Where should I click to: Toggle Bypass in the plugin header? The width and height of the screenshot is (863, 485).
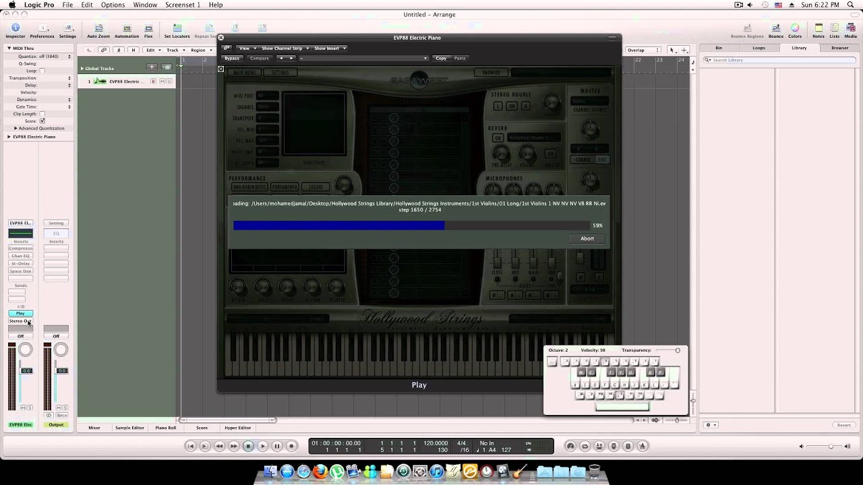pos(231,58)
